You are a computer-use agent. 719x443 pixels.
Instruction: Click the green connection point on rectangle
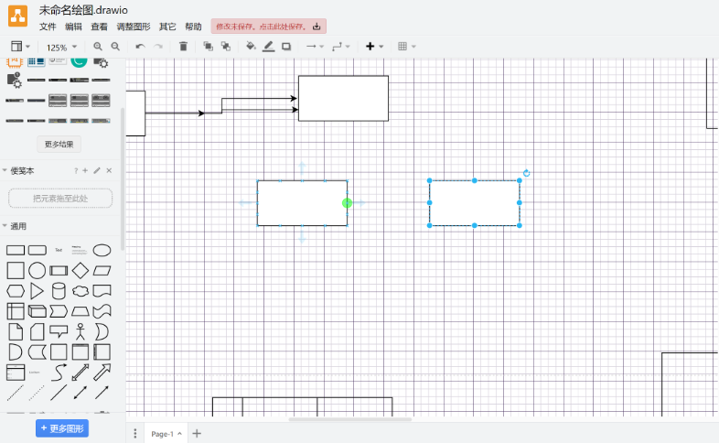347,202
